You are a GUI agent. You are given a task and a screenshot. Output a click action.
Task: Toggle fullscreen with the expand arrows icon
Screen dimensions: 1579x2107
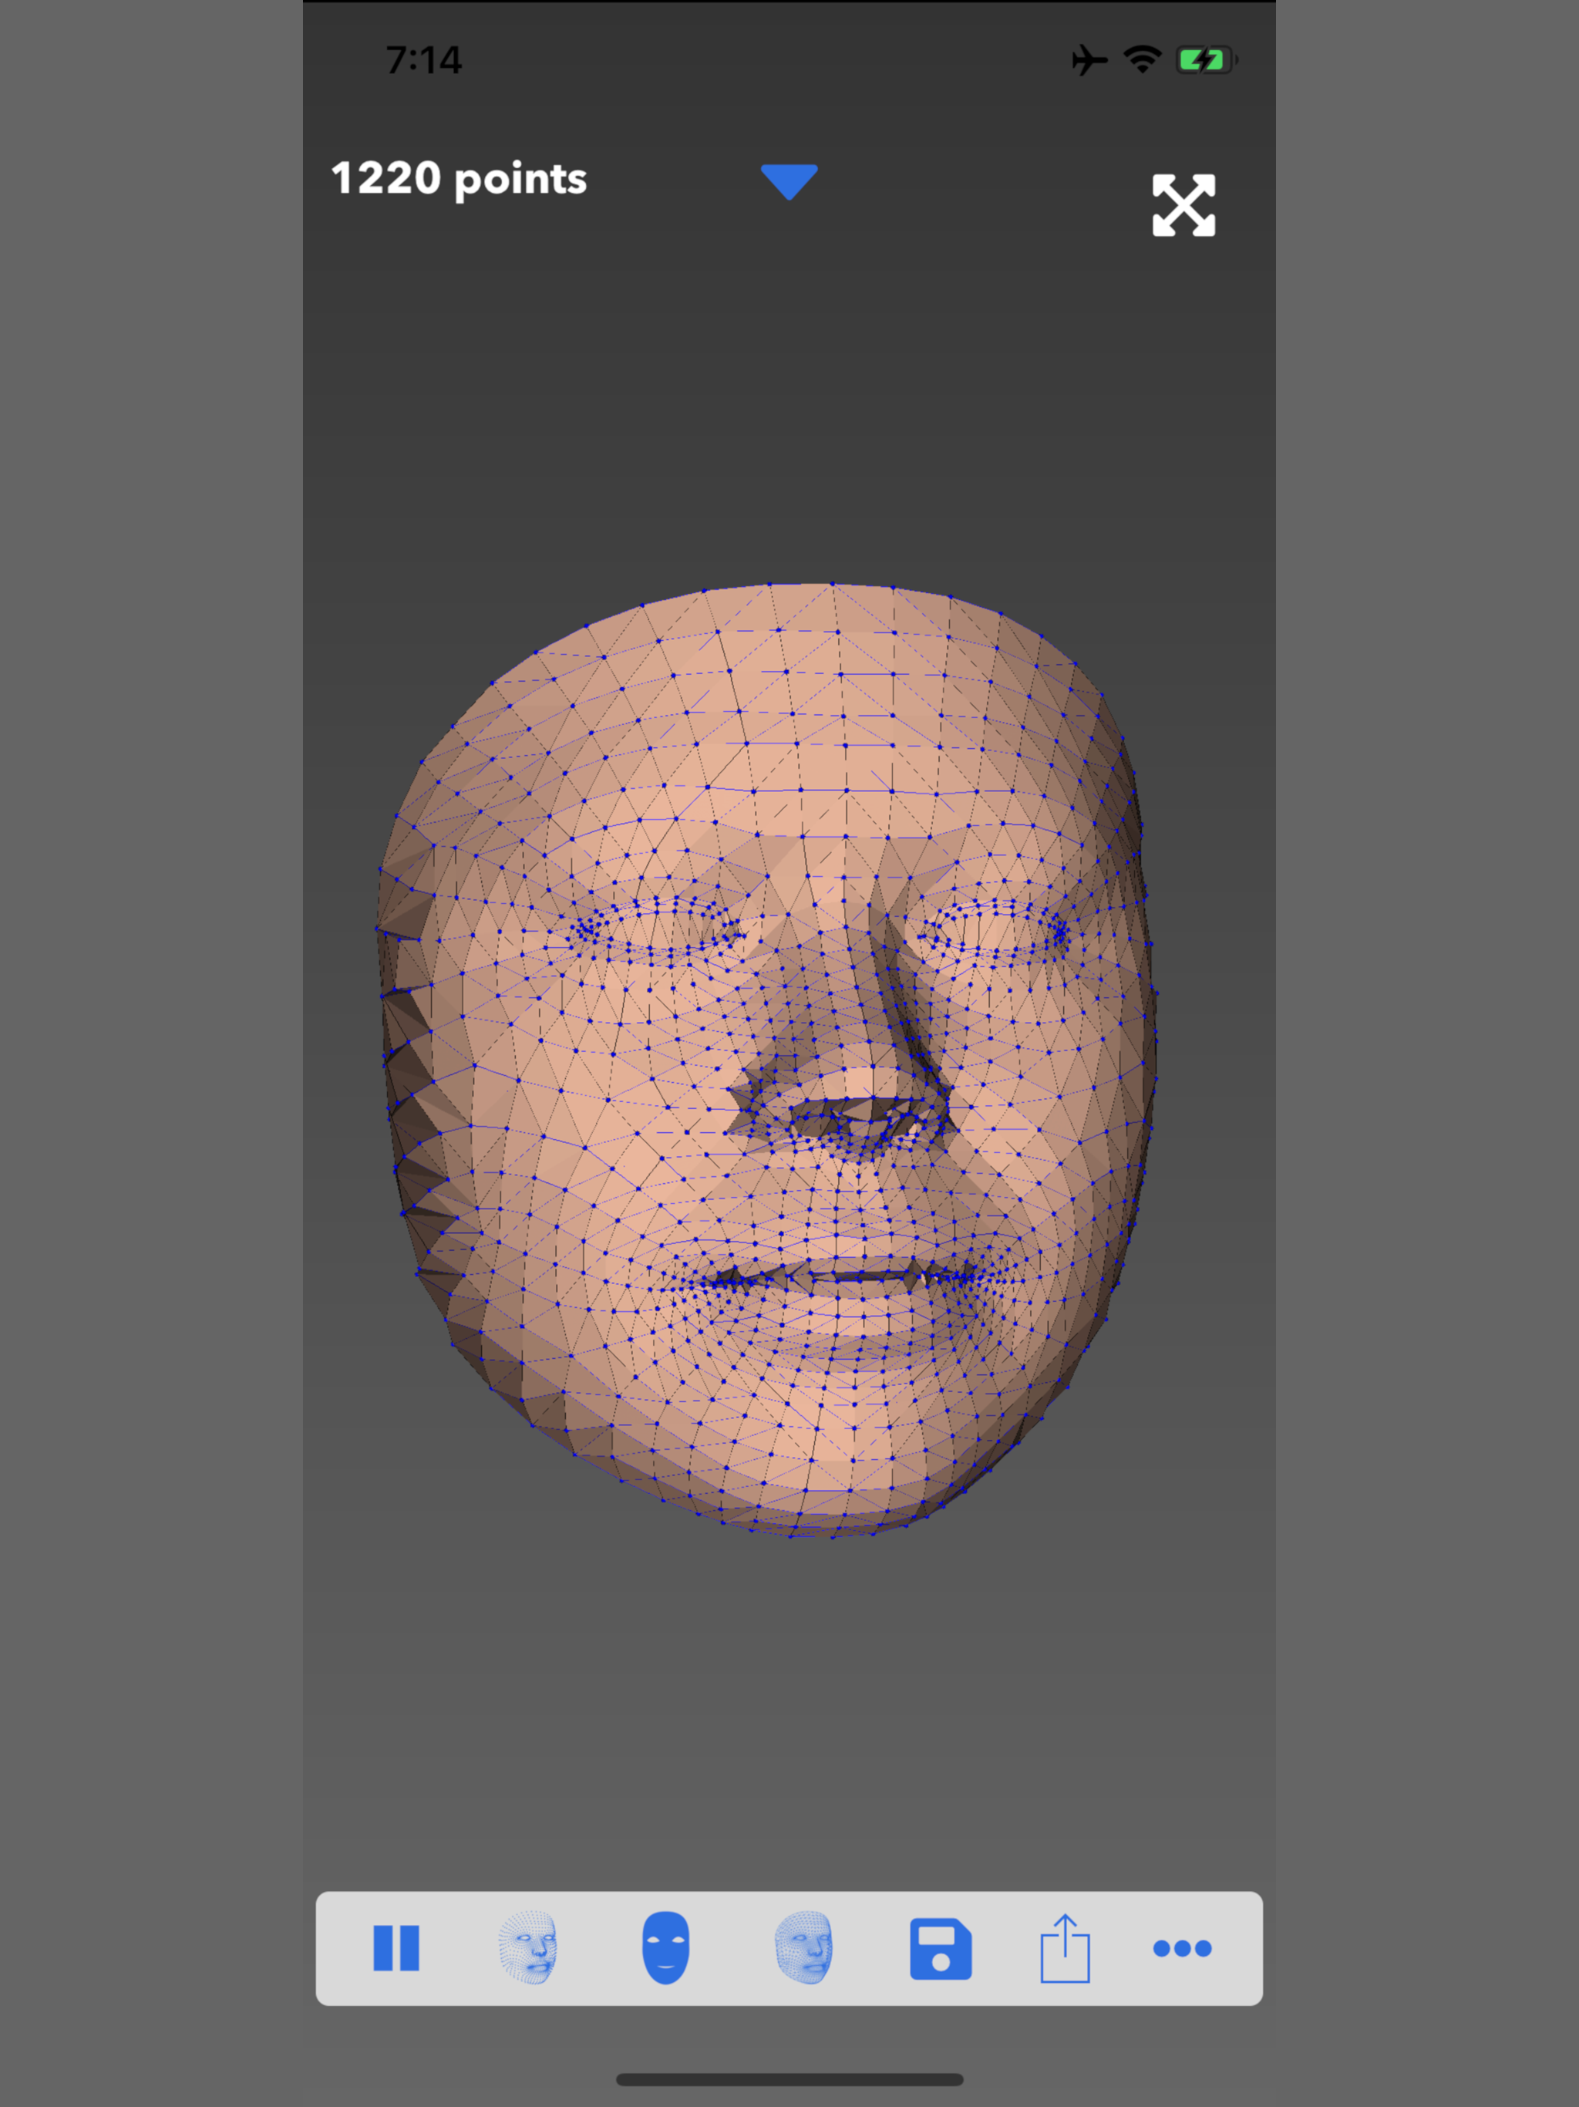click(x=1183, y=205)
